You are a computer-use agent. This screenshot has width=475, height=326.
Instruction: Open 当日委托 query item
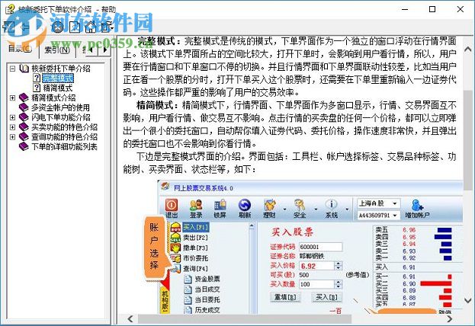click(x=207, y=299)
